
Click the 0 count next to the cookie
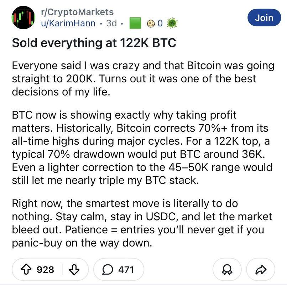click(160, 23)
